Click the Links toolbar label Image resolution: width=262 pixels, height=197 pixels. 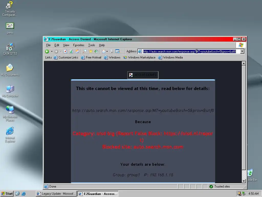(48, 57)
